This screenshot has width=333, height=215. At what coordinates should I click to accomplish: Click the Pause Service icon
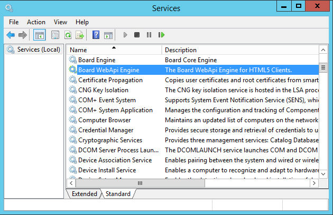click(x=149, y=35)
